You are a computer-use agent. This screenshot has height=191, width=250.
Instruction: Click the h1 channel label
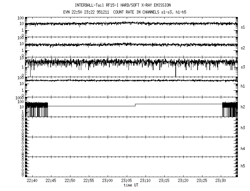pos(243,87)
